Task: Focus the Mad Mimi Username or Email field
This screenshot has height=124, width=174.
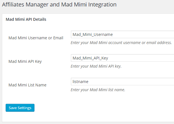Action: pos(122,35)
